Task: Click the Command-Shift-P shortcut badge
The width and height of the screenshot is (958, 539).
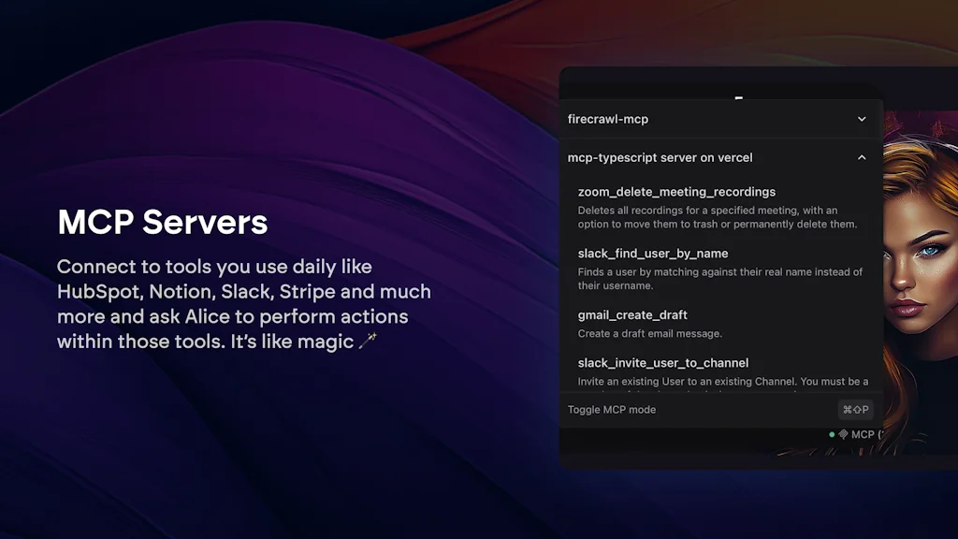Action: click(x=855, y=410)
